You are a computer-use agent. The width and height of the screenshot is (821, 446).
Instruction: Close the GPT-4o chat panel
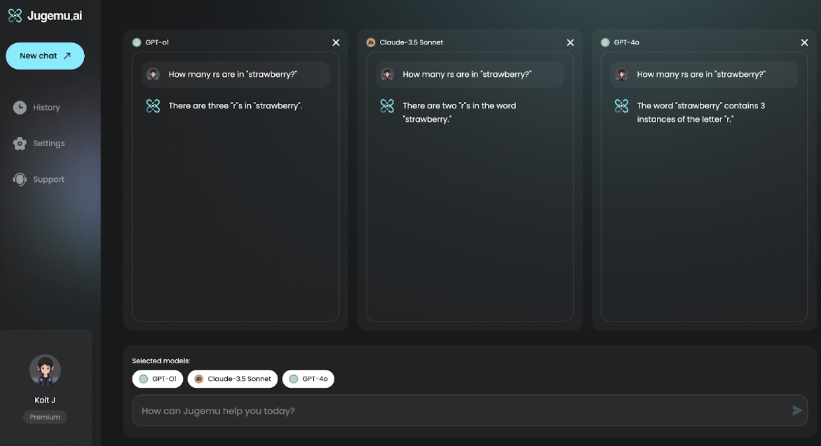pyautogui.click(x=804, y=42)
